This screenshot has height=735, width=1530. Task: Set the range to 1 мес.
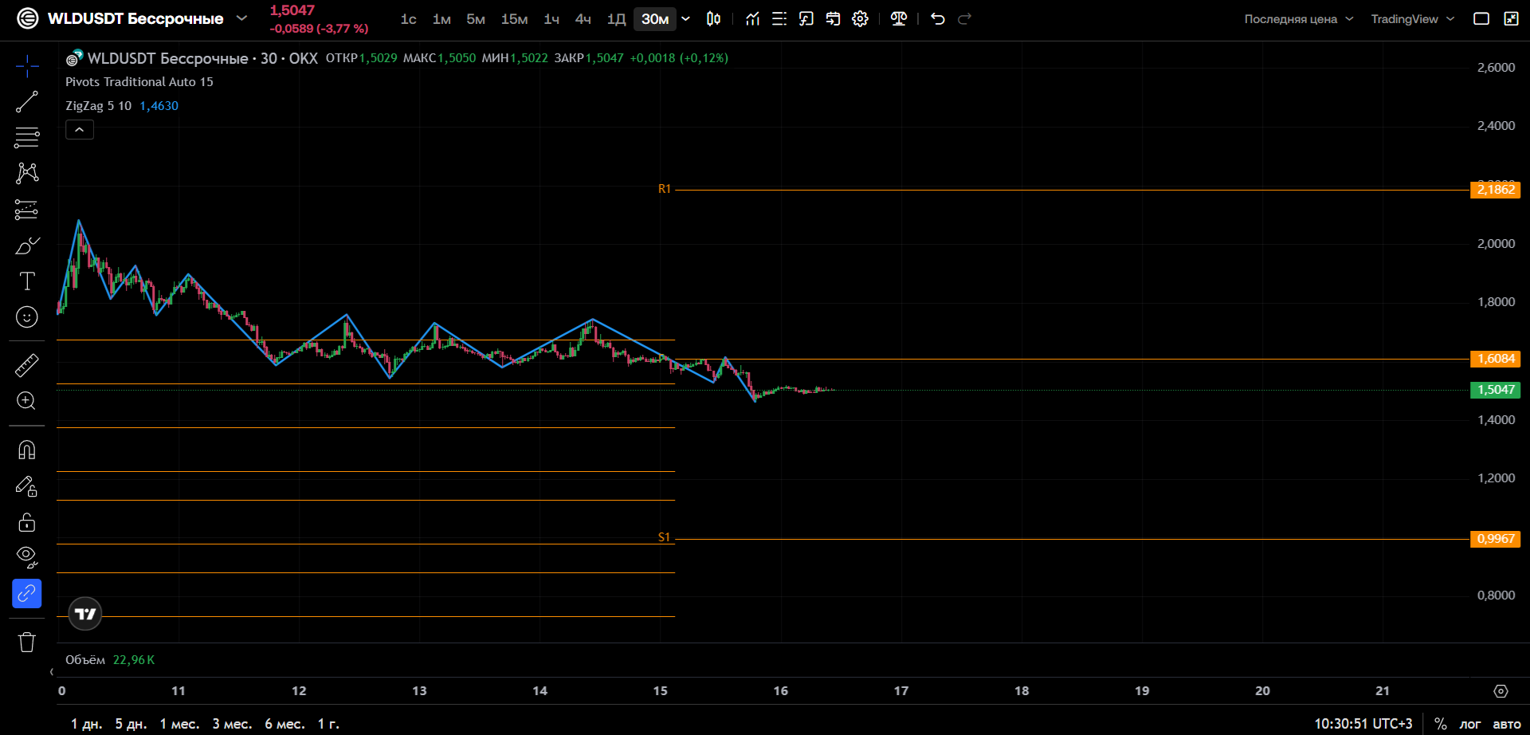tap(179, 724)
